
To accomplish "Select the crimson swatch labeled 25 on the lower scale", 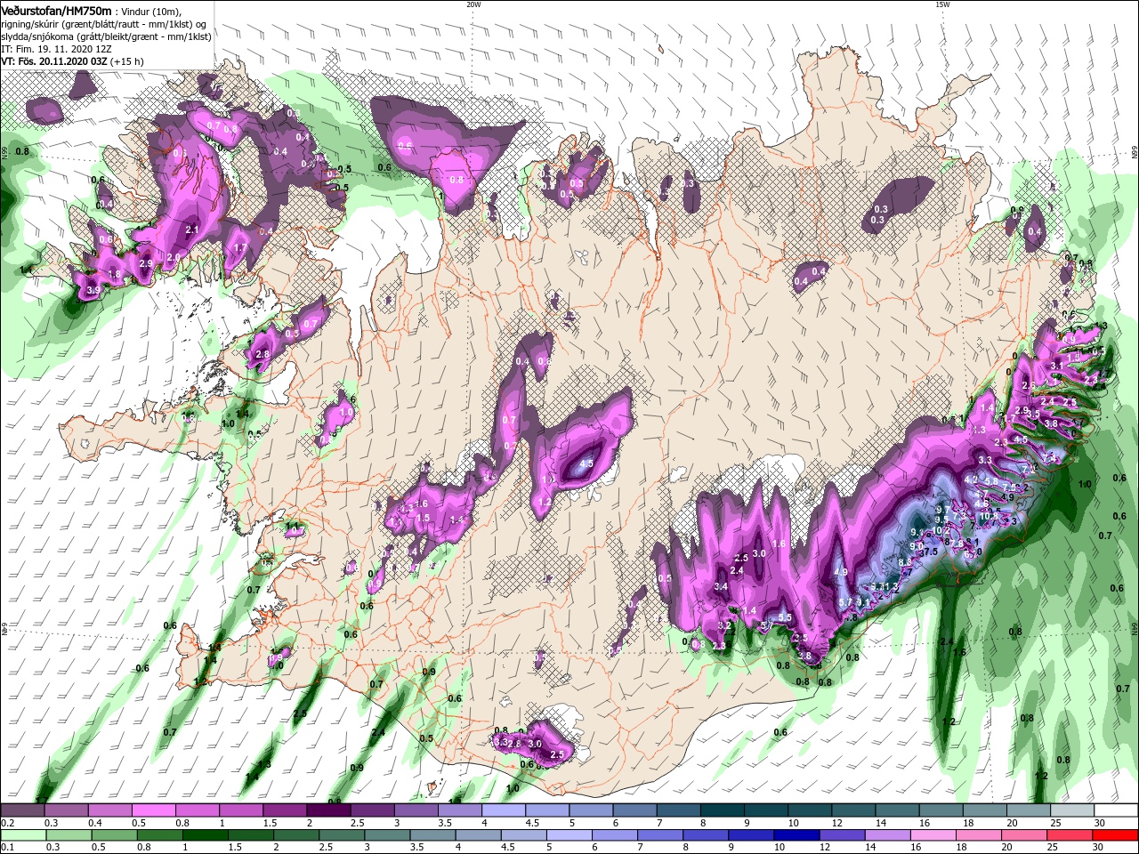I will point(1069,835).
